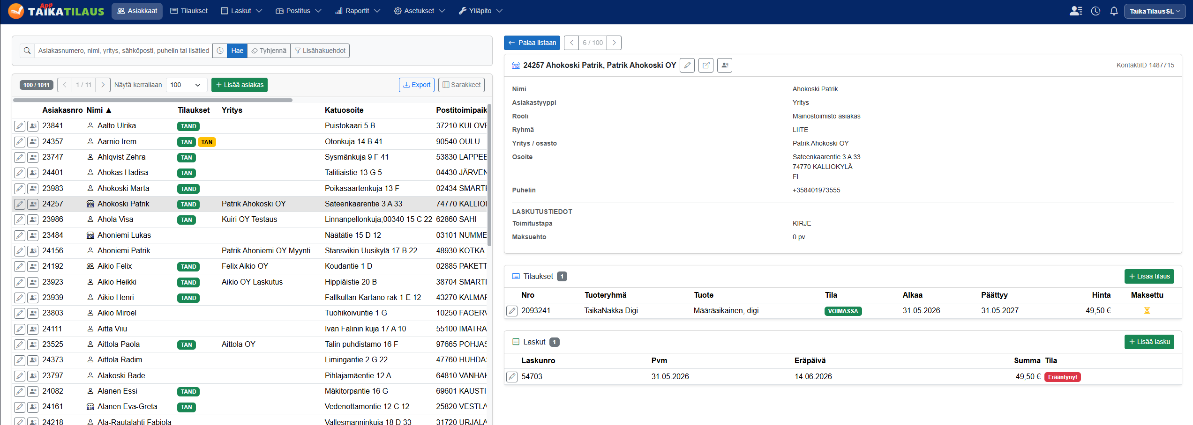Open Ylläpito dropdown
Screen dimensions: 1193x425
click(x=480, y=11)
